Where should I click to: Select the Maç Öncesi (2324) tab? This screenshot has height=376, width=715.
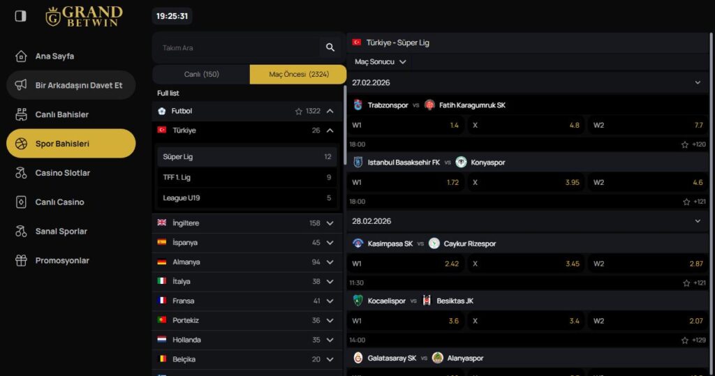click(x=298, y=75)
